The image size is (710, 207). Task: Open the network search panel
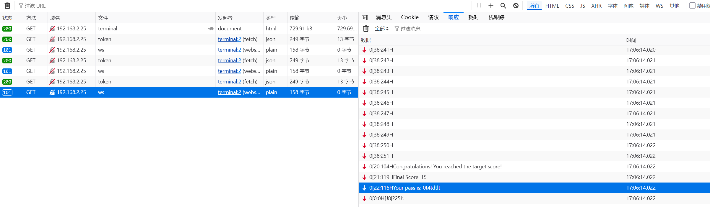coord(503,6)
